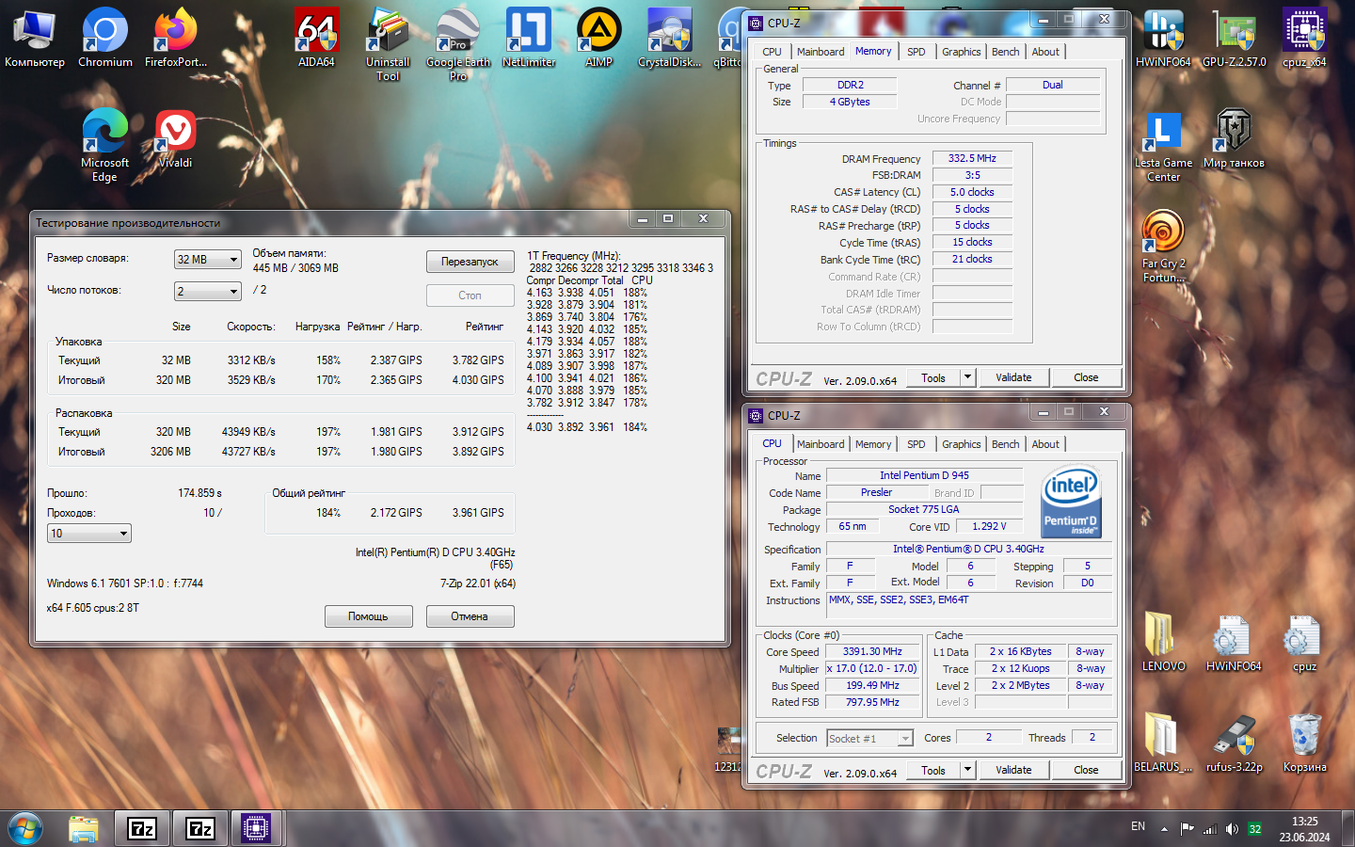Open the NetLimiter desktop icon

(x=529, y=38)
